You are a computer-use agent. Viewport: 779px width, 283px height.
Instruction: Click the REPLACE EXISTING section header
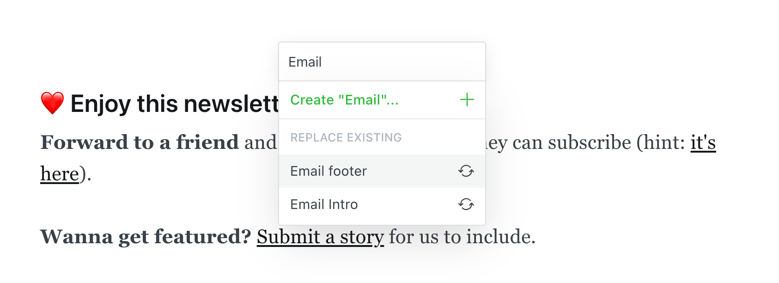[x=346, y=137]
